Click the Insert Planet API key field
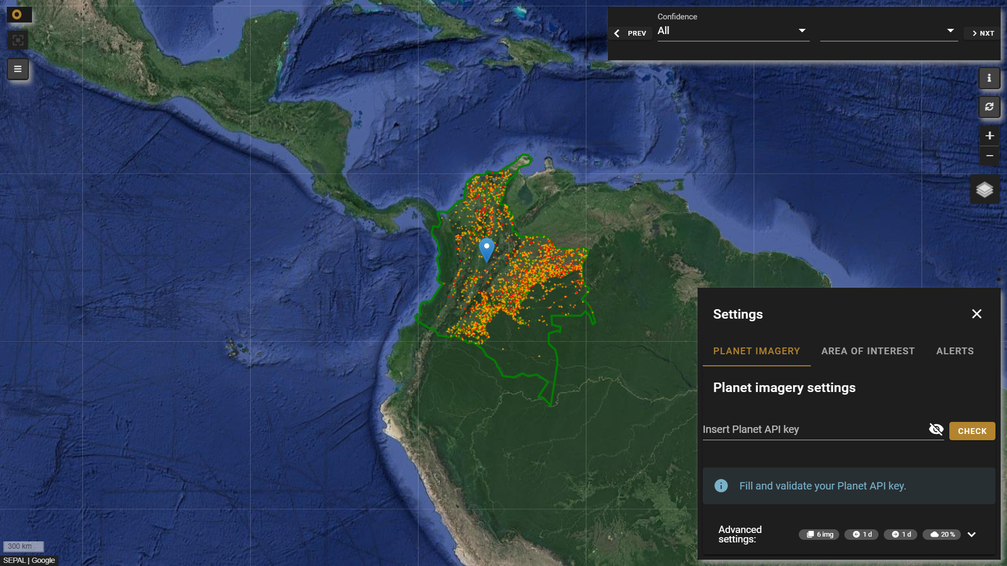Image resolution: width=1007 pixels, height=566 pixels. (x=813, y=430)
